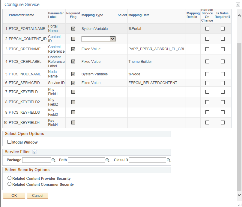Check Refresh Service On Change for PTCS_KEYFIELD4
The image size is (242, 207).
pyautogui.click(x=207, y=123)
